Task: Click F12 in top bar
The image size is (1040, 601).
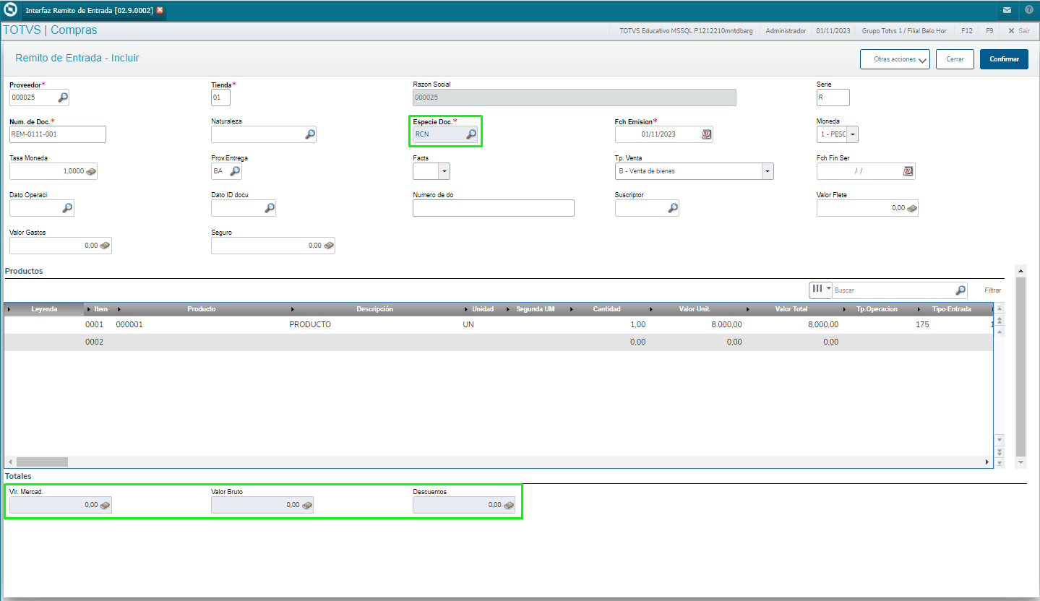Action: coord(966,31)
